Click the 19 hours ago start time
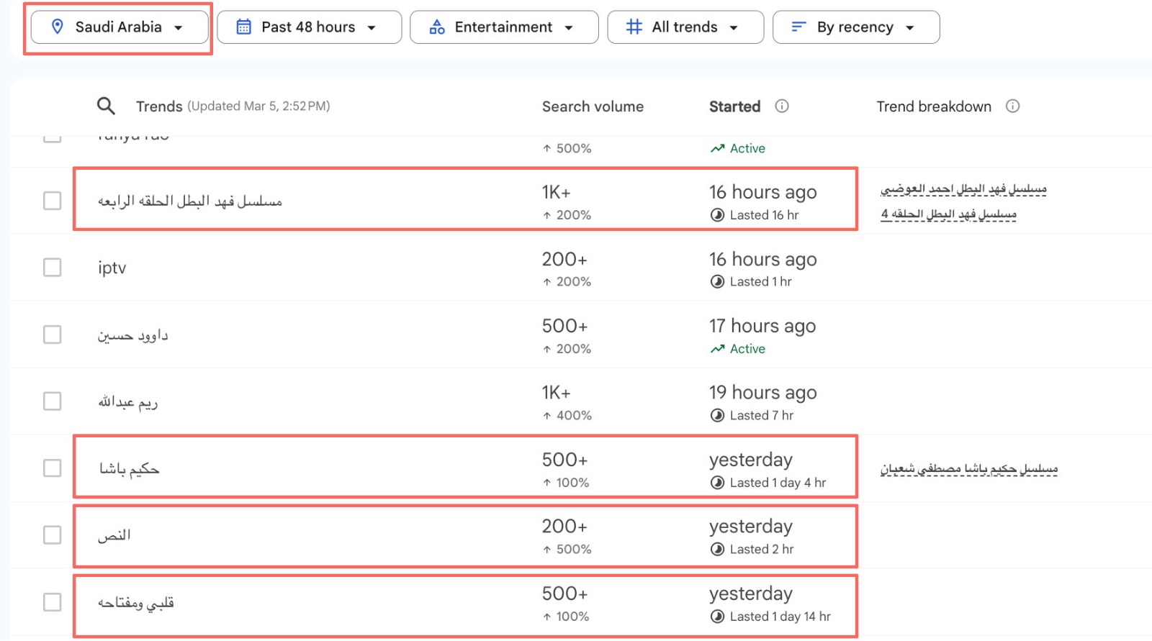 pos(763,393)
